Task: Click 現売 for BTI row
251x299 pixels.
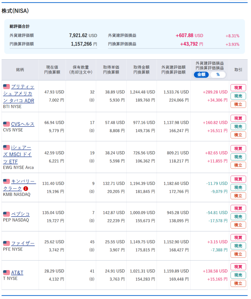Action: pos(238,96)
